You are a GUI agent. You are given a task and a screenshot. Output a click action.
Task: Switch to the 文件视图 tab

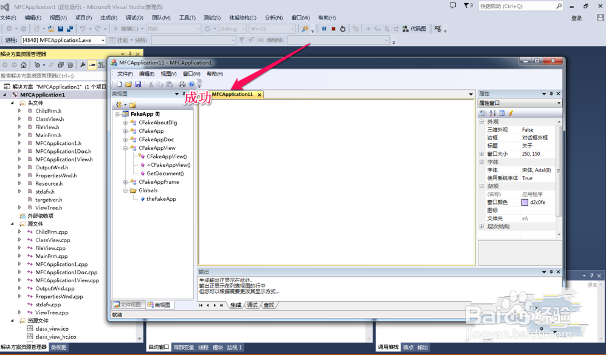tap(128, 305)
